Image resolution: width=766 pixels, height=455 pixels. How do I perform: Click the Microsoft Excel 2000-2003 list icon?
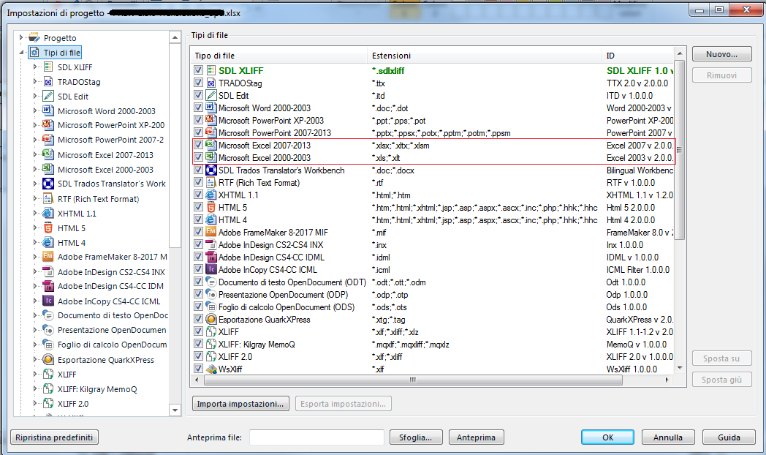point(211,157)
